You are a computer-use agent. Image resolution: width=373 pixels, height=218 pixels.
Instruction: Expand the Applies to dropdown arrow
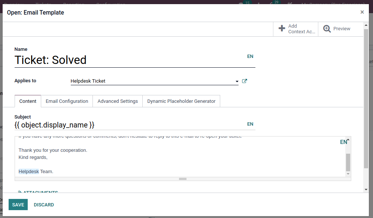237,81
